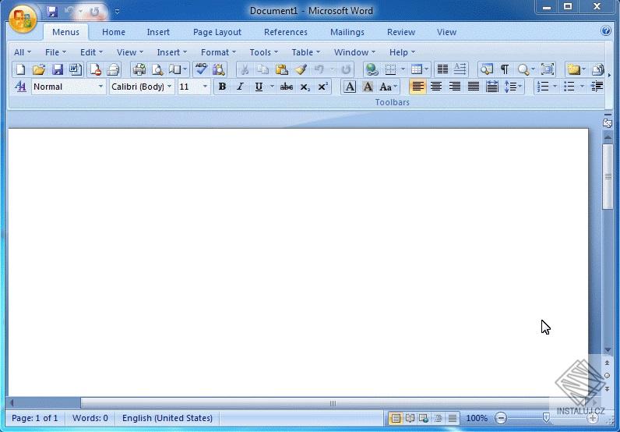Click the Paste clipboard icon

click(x=281, y=69)
